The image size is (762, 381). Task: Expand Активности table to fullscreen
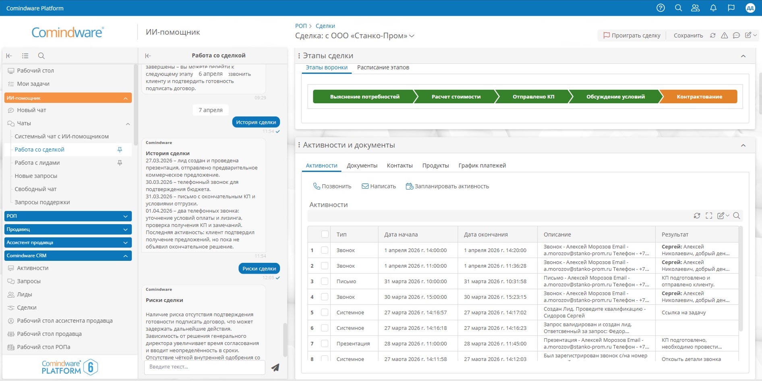pyautogui.click(x=709, y=216)
